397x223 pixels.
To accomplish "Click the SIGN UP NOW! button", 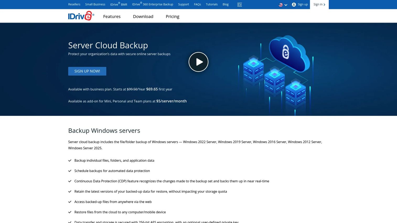I will pyautogui.click(x=87, y=71).
